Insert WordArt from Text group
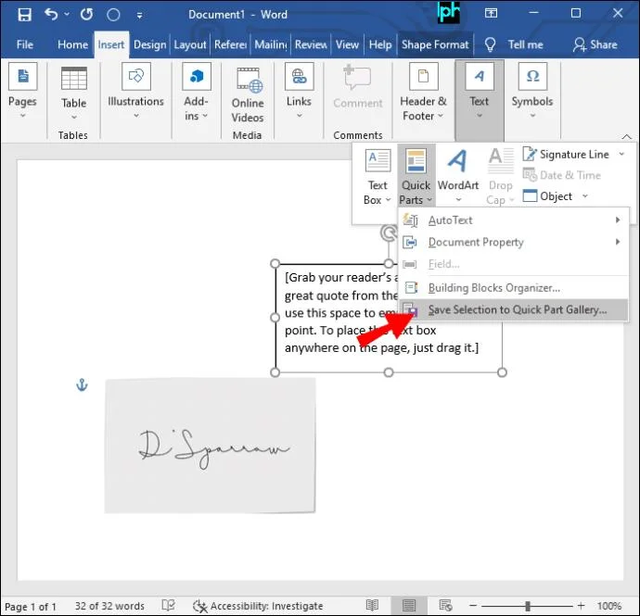This screenshot has width=640, height=616. 458,176
